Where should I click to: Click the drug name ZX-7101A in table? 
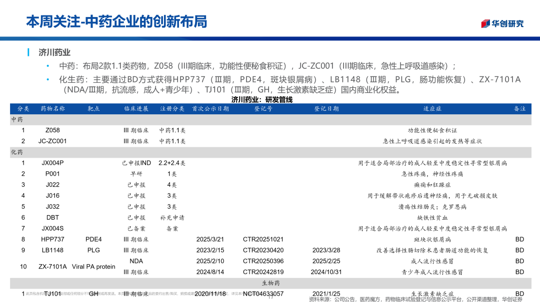click(52, 267)
